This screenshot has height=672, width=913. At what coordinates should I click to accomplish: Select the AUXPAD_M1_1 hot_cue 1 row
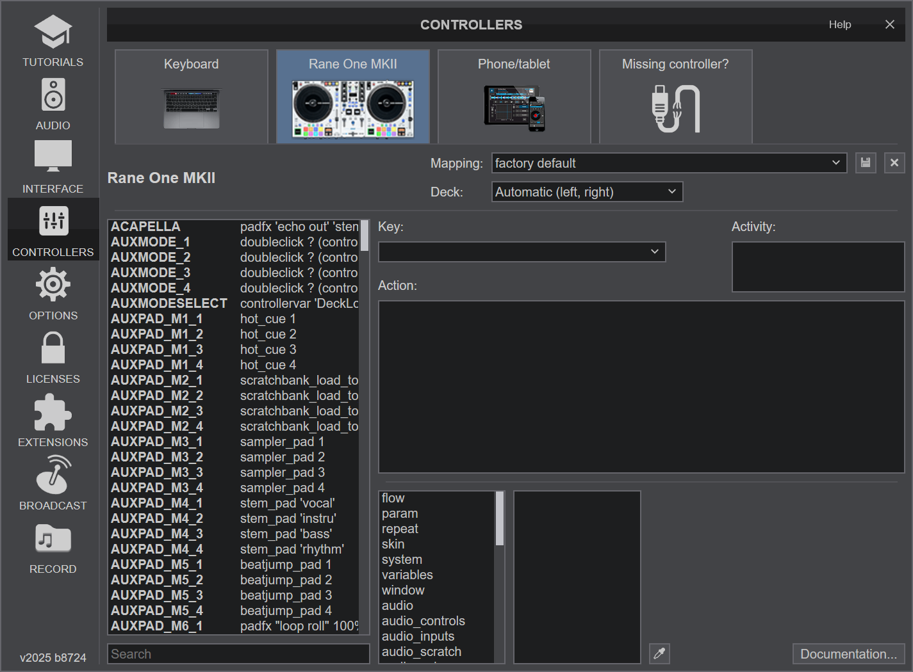[x=234, y=319]
